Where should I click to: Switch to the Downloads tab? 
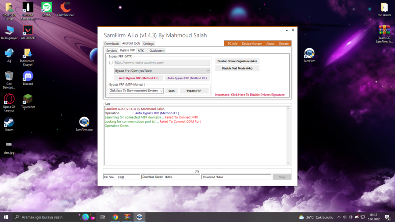(x=111, y=44)
